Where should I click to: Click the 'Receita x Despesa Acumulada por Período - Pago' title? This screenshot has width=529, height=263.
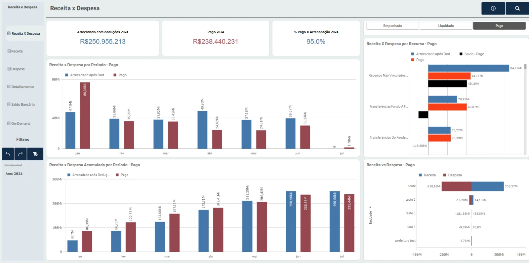tap(95, 165)
